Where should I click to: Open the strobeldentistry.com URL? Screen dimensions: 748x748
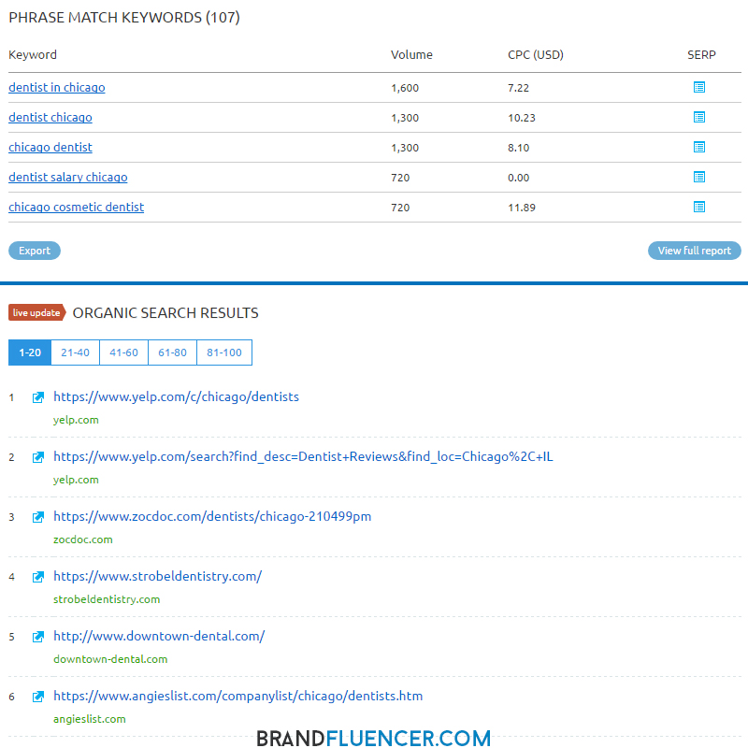157,576
